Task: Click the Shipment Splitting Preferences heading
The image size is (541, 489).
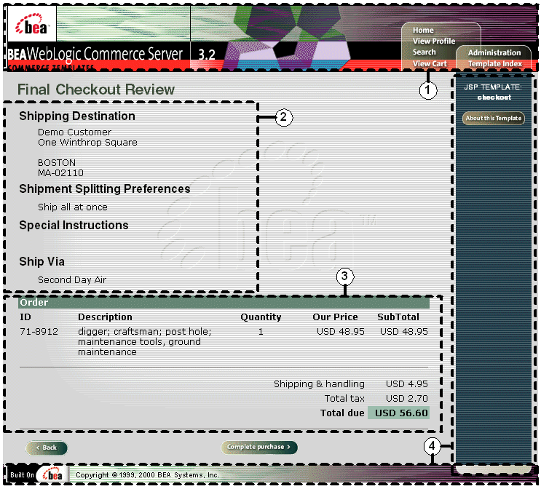Action: point(105,189)
